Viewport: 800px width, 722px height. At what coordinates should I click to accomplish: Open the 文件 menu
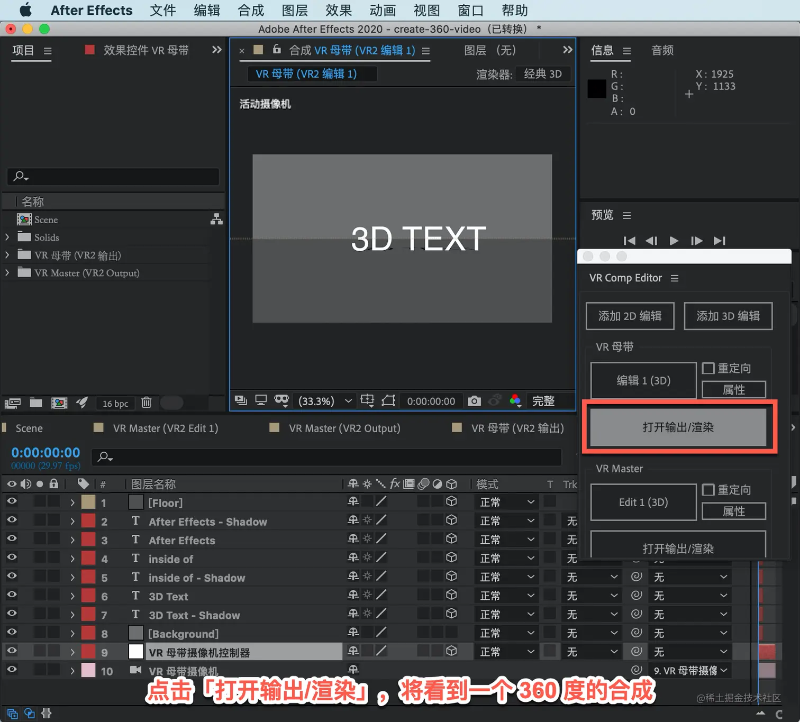click(163, 11)
